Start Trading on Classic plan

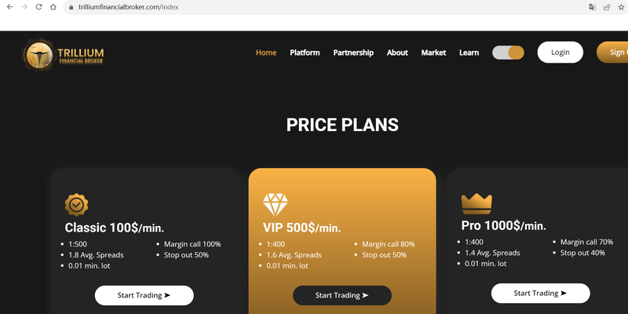point(144,295)
